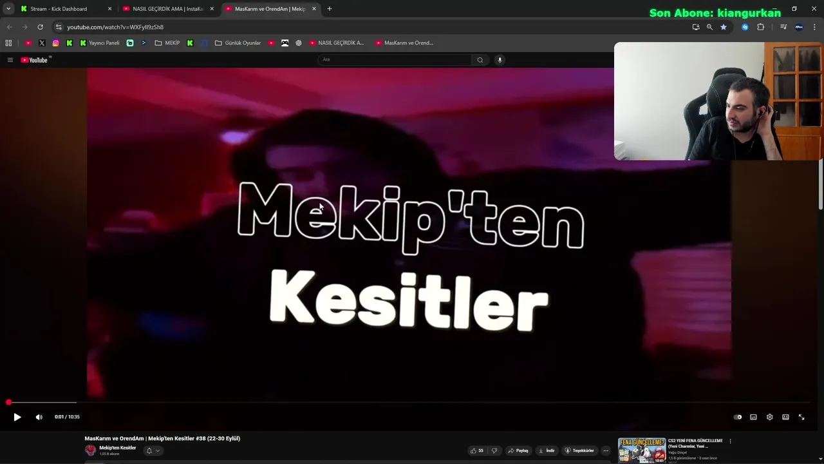Click the address bar URL
The image size is (824, 464).
click(x=115, y=27)
